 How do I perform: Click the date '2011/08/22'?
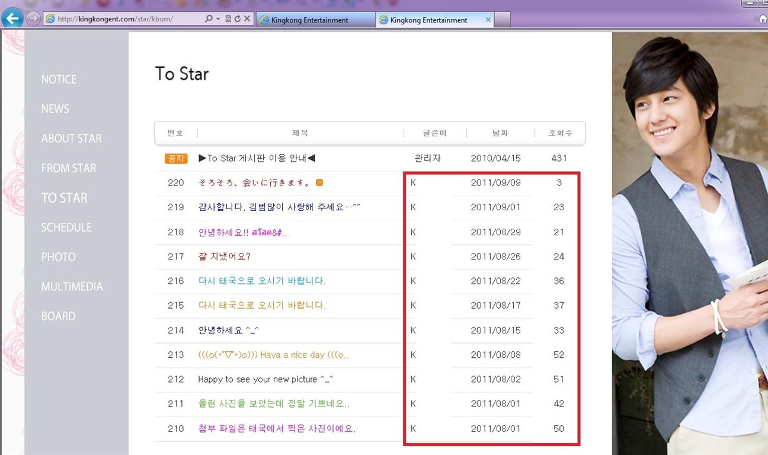(496, 281)
